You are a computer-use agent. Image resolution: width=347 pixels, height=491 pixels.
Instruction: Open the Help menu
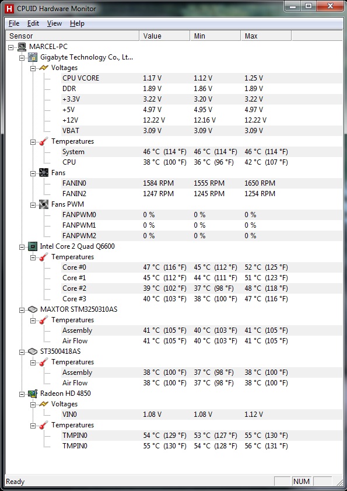(x=77, y=23)
